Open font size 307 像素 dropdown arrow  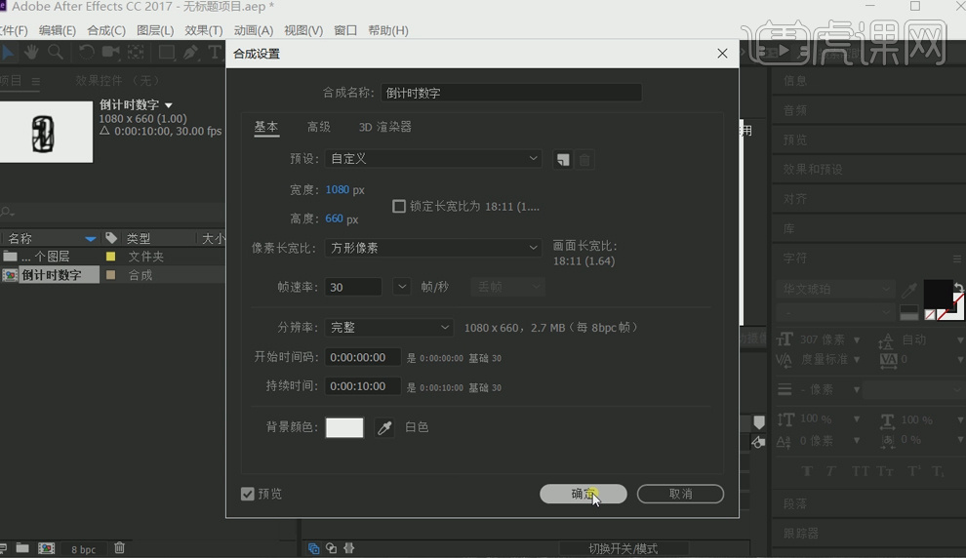point(857,340)
